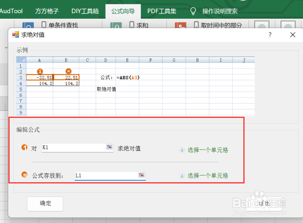
Task: Open the PDF工具集 tab
Action: [x=162, y=11]
